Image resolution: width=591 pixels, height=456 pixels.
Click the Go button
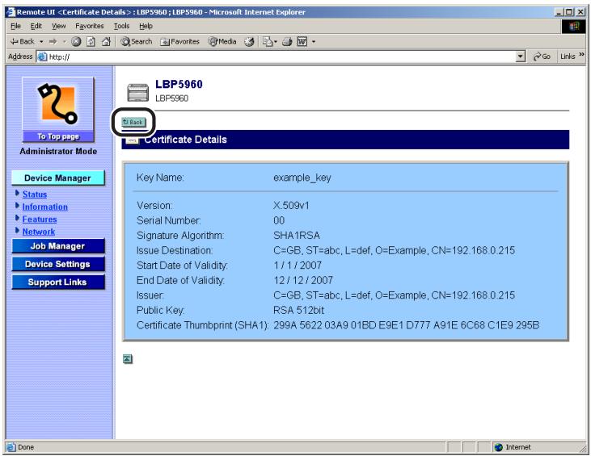[542, 56]
